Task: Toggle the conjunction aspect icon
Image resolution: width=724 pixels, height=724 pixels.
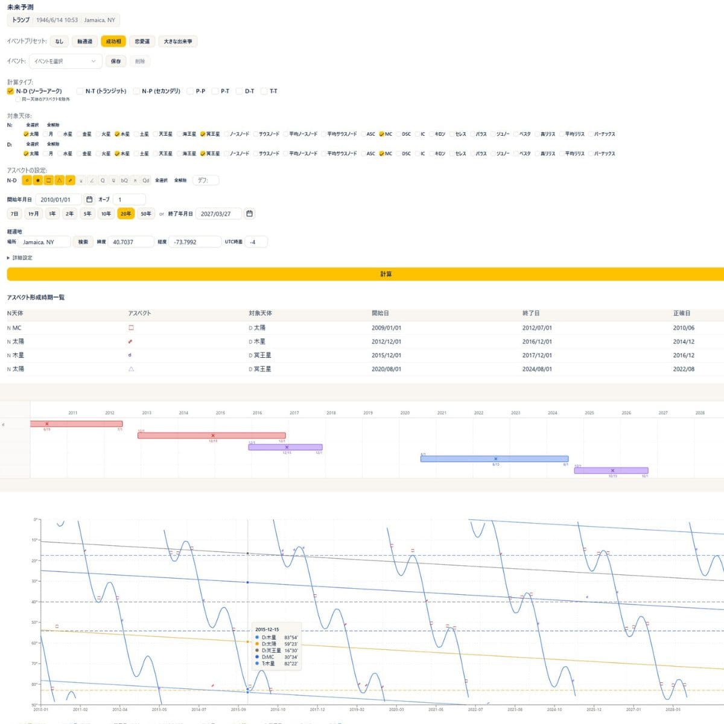Action: pos(27,180)
